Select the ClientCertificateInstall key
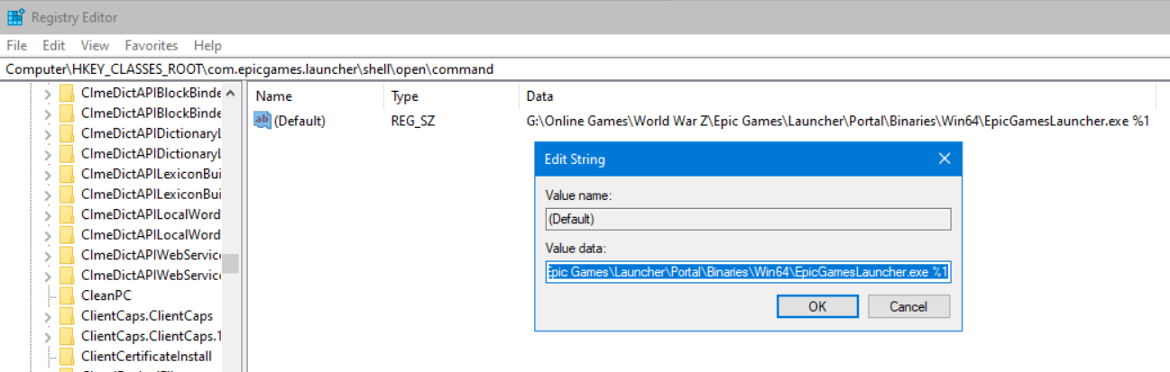Viewport: 1170px width, 372px height. pos(146,356)
